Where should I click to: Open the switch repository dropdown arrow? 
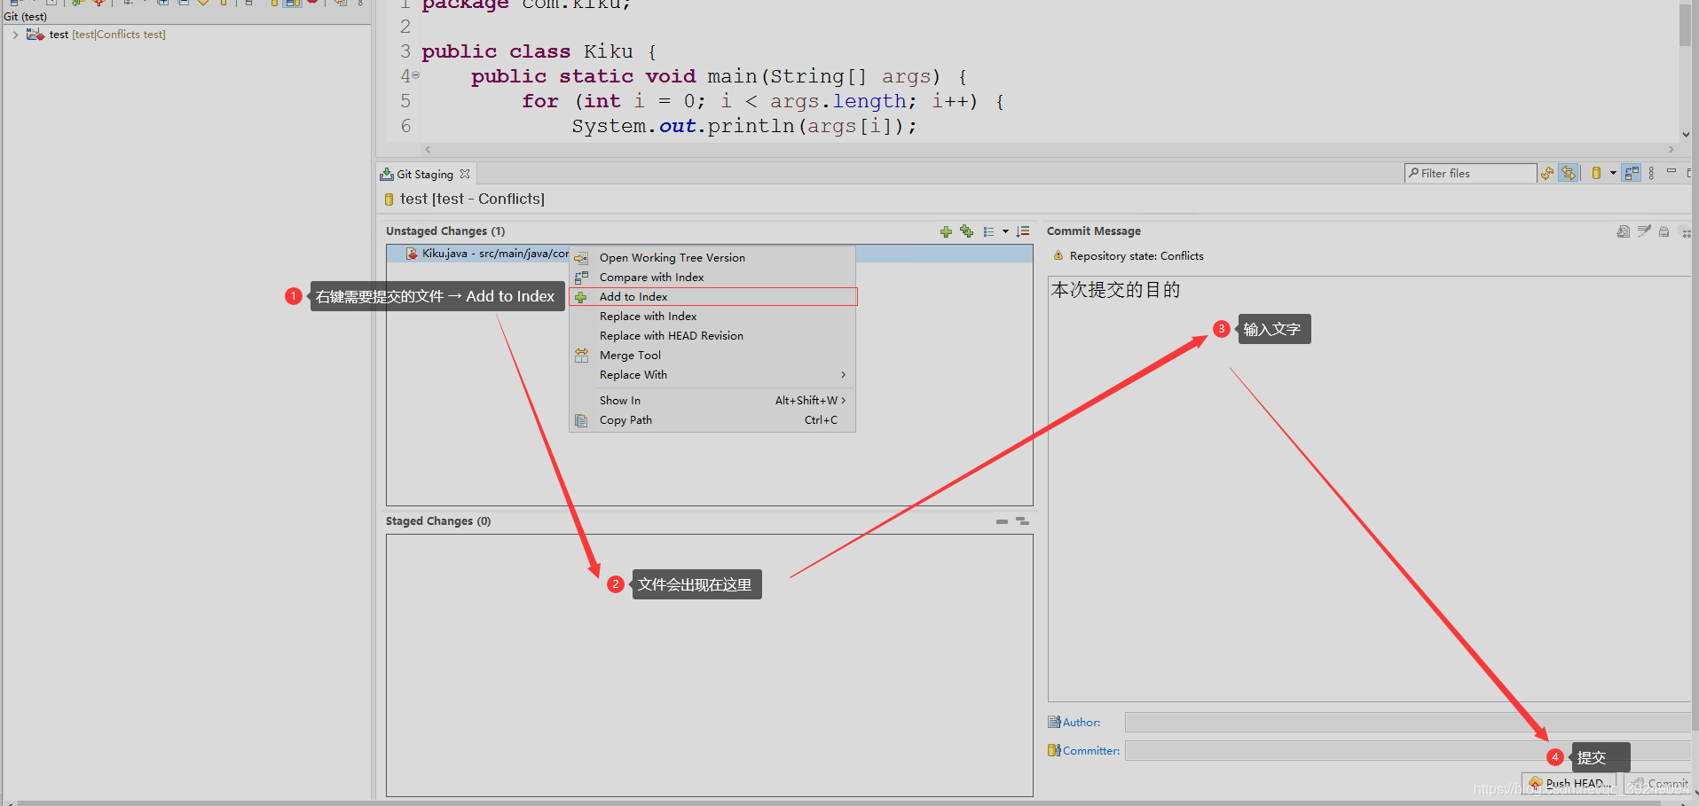click(x=1613, y=174)
